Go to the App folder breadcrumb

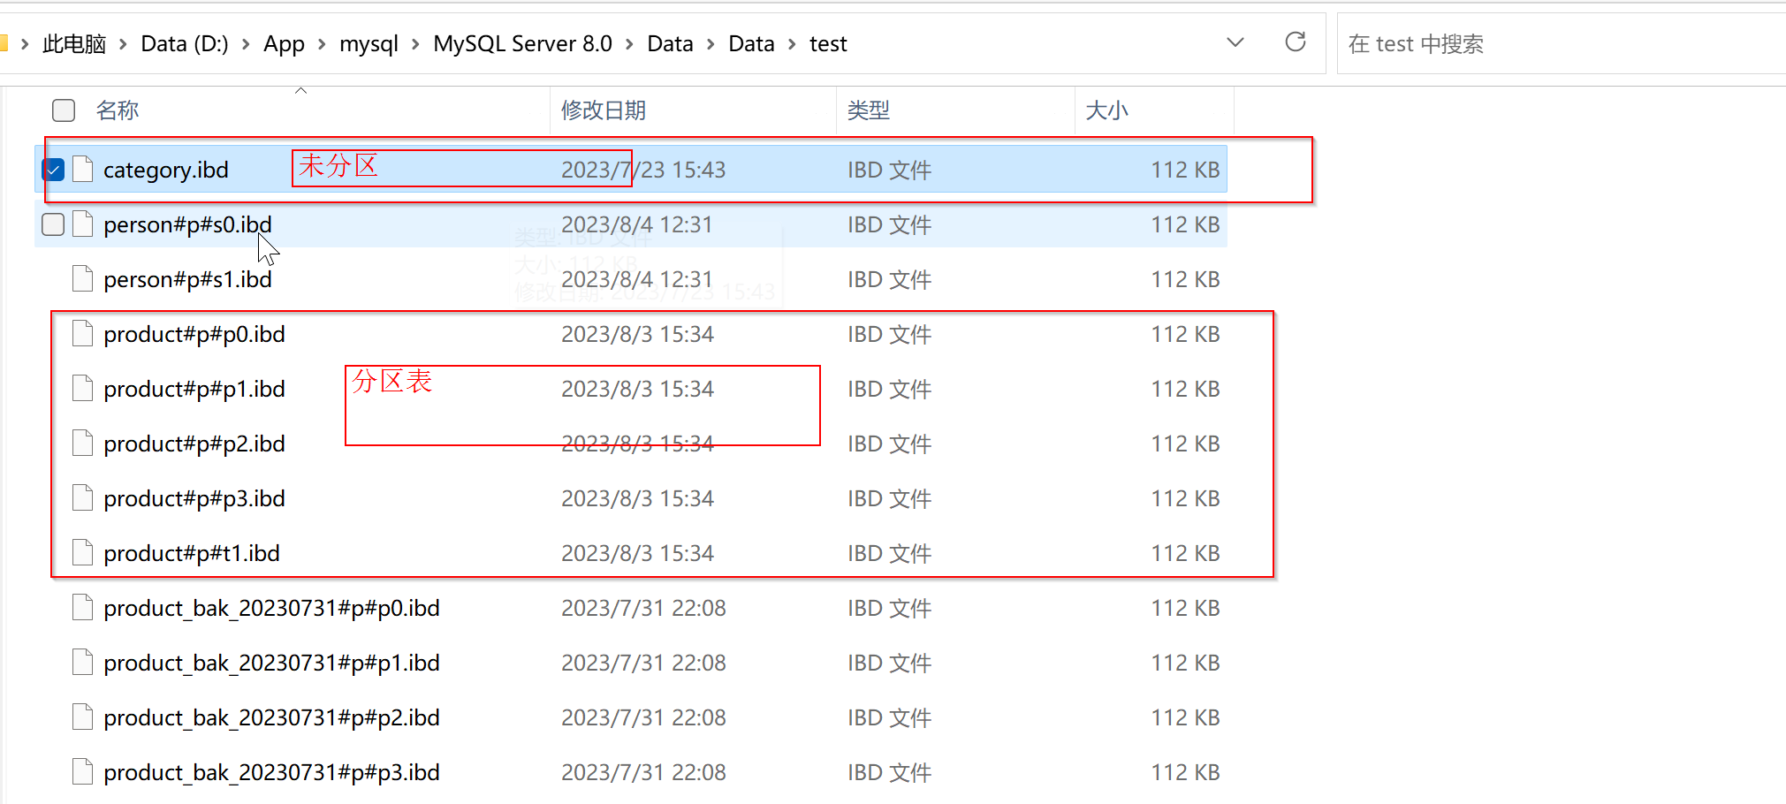click(284, 44)
